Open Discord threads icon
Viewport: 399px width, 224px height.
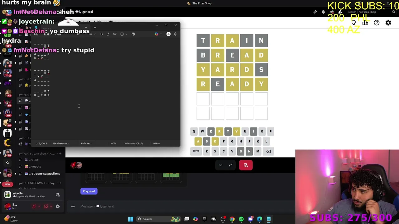click(x=315, y=12)
